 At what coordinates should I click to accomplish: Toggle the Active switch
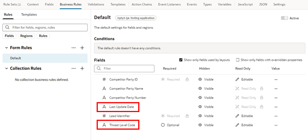[284, 18]
